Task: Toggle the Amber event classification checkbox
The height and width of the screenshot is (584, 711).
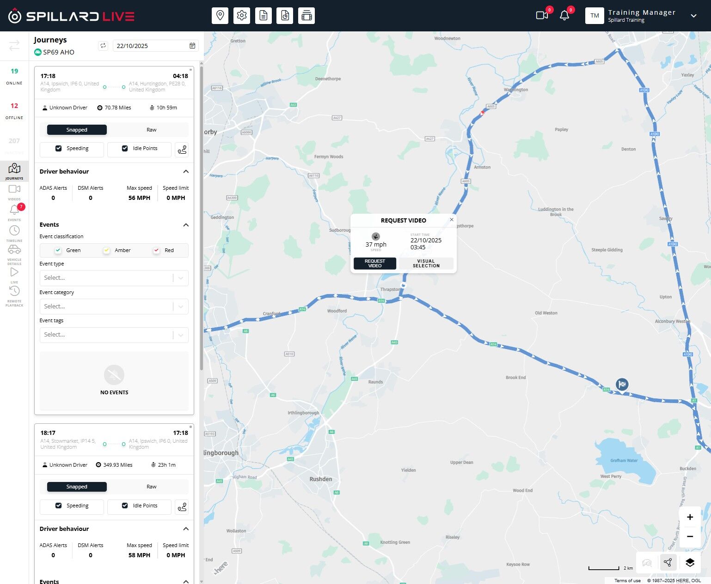Action: click(106, 250)
